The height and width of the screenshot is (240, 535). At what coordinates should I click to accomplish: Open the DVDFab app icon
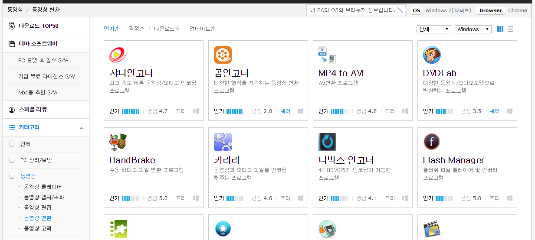[x=432, y=55]
